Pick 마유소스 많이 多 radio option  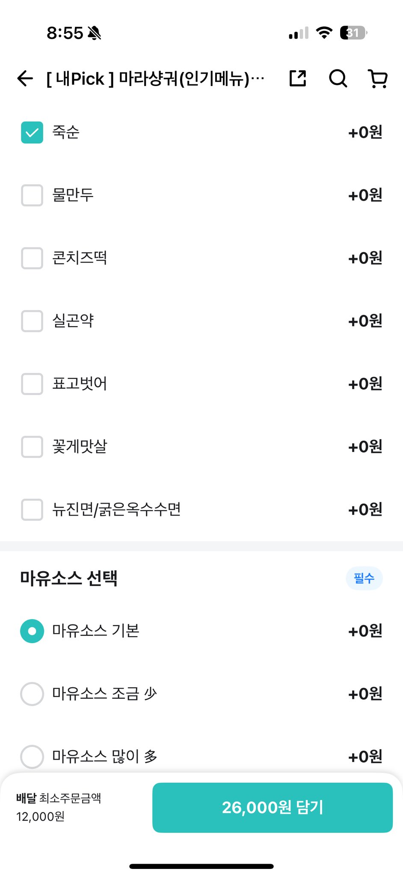tap(32, 757)
